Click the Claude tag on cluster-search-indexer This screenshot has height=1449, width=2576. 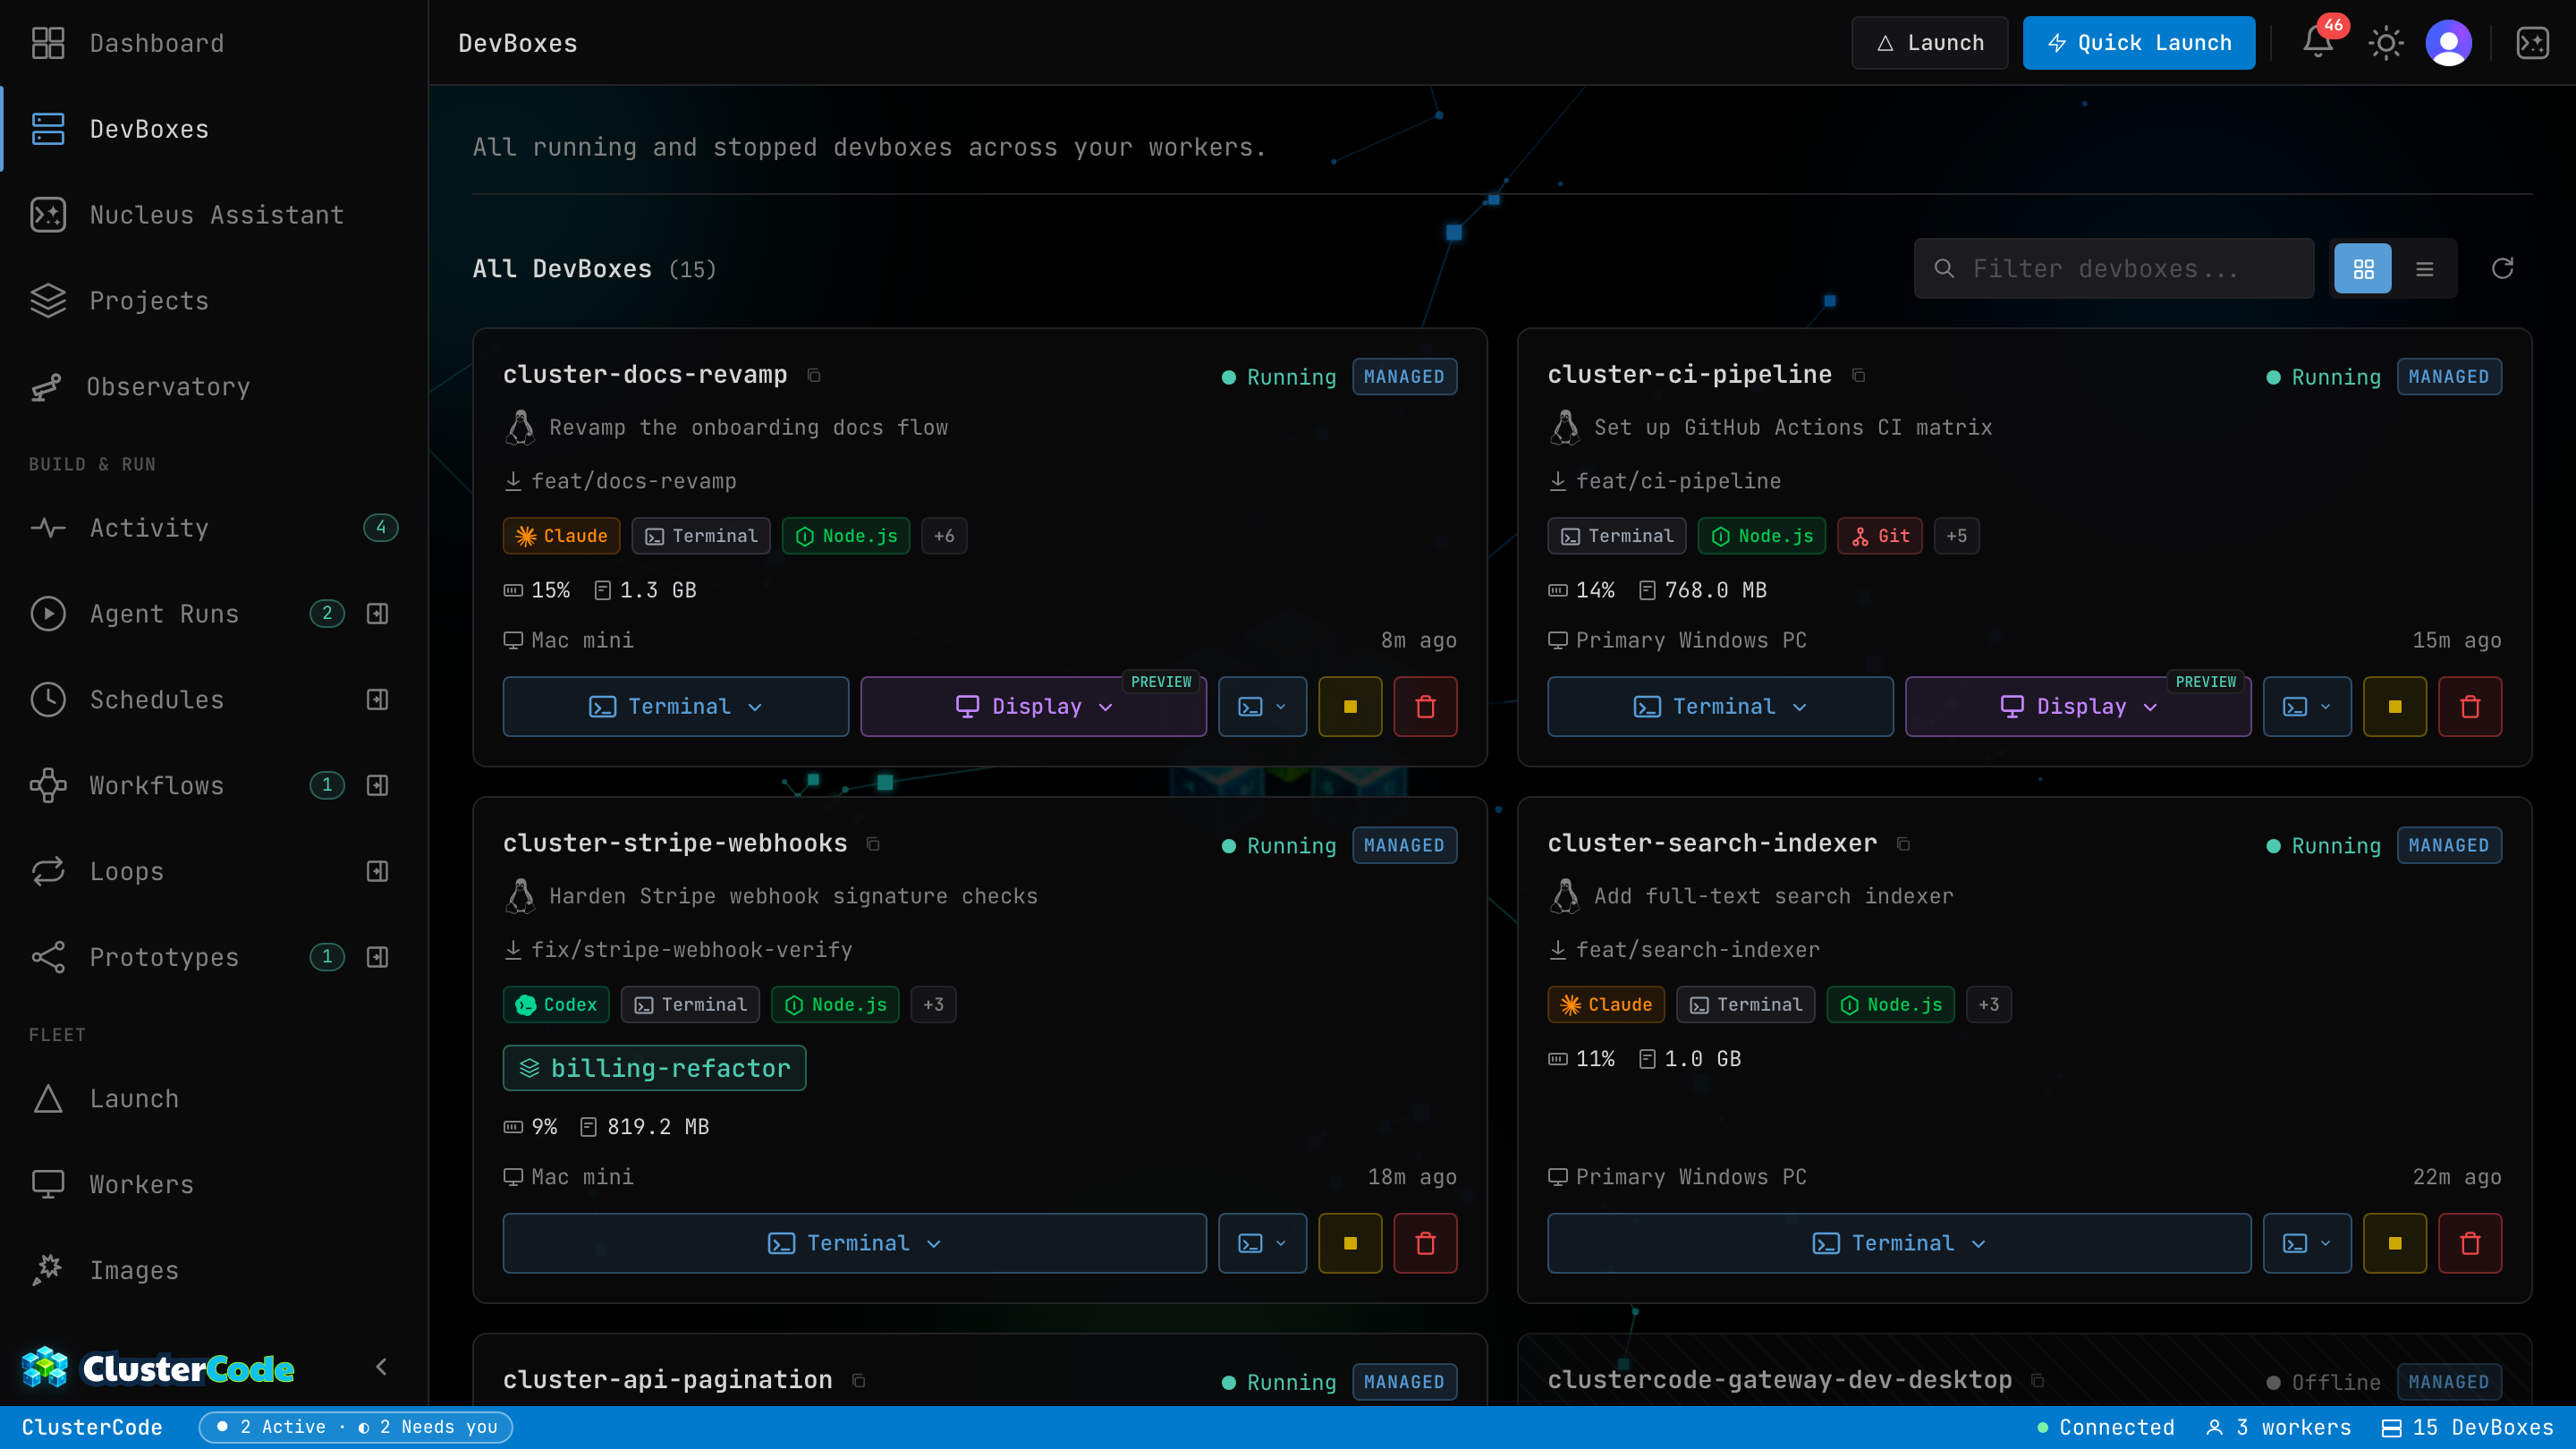(x=1606, y=1004)
